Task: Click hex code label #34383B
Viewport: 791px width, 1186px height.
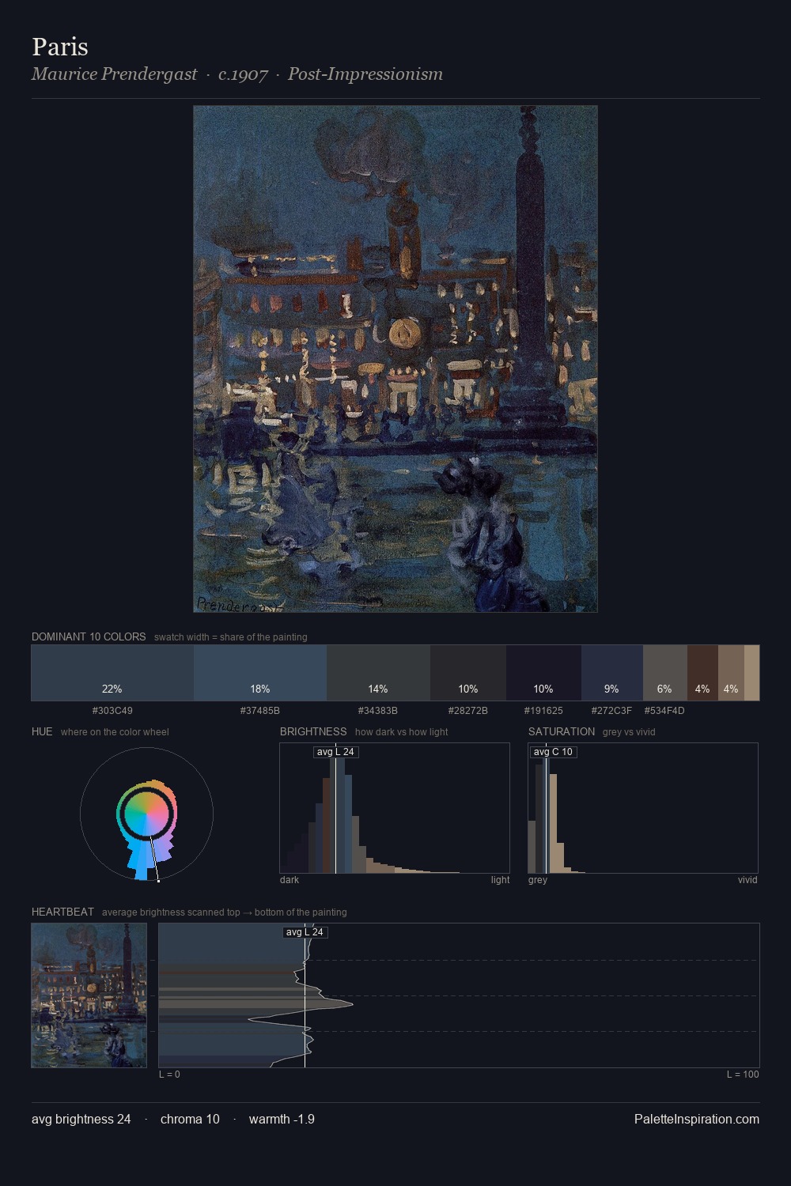Action: coord(378,711)
